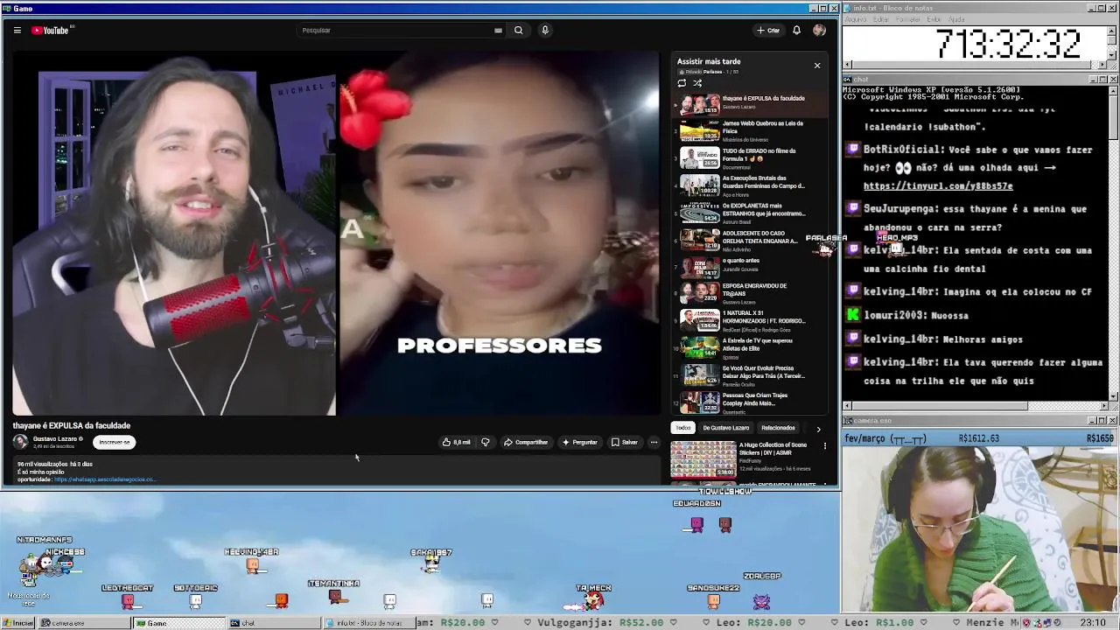Save video with Salvar button
The height and width of the screenshot is (630, 1120).
(x=624, y=442)
